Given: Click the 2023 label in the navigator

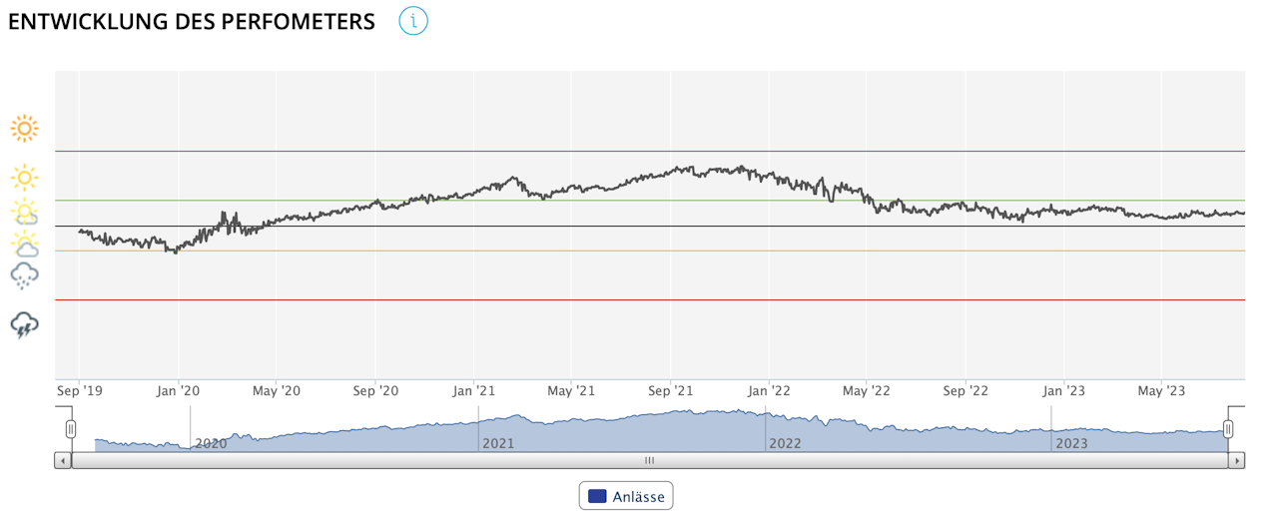Looking at the screenshot, I should coord(1071,442).
